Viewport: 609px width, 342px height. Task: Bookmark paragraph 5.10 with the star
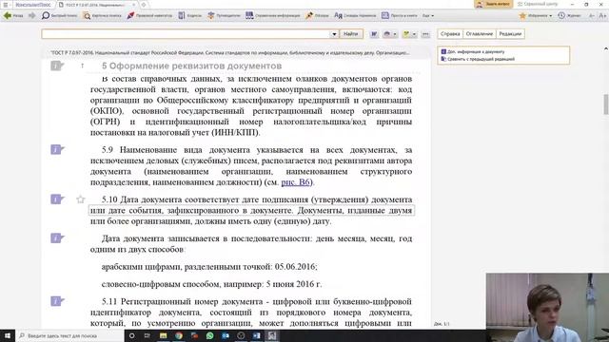point(80,199)
